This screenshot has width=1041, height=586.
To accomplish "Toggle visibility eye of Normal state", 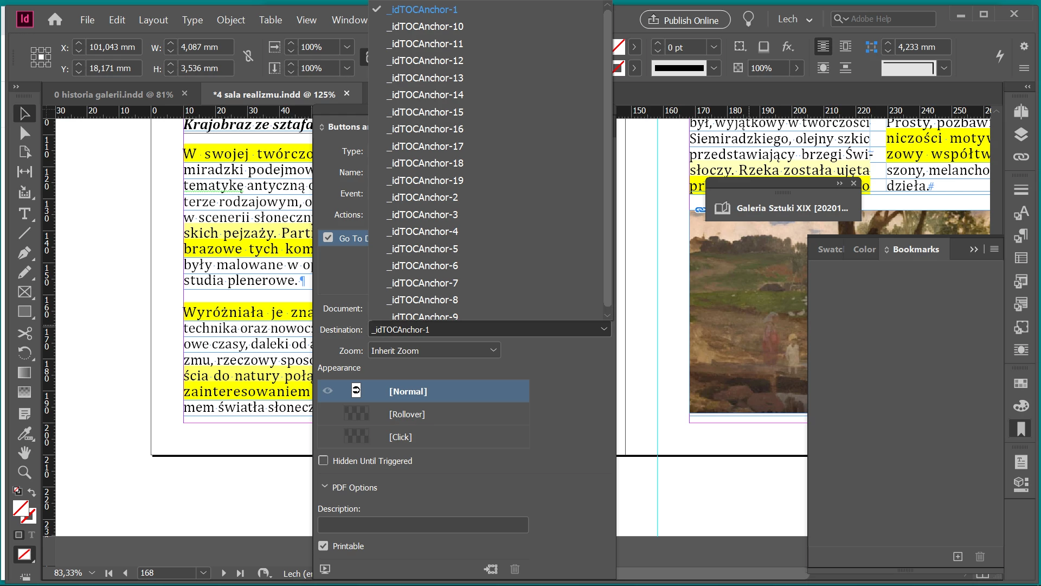I will point(328,391).
